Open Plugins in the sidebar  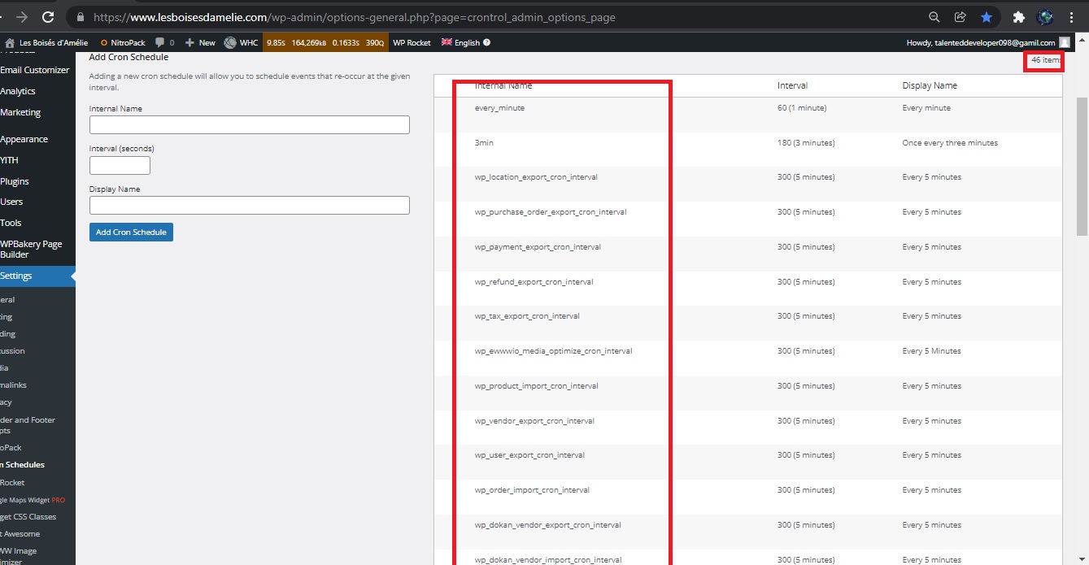(x=15, y=181)
